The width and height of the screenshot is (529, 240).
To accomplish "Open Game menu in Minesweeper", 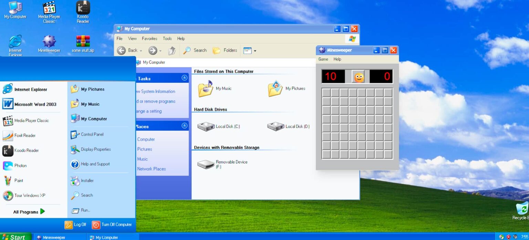I will (323, 59).
